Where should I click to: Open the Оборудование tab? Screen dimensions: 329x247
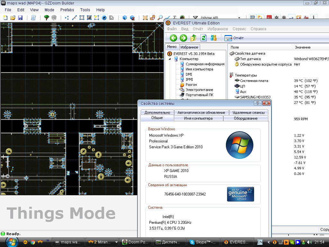(x=246, y=118)
